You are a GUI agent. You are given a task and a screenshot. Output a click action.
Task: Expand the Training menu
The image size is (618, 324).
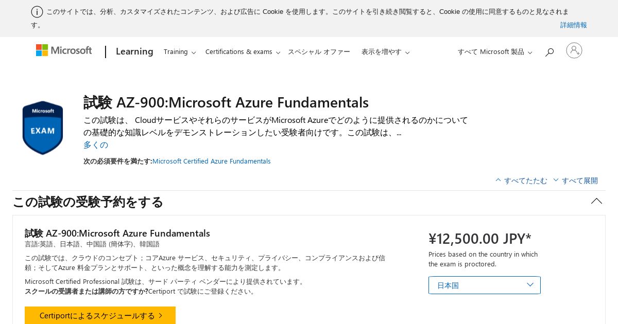(180, 52)
